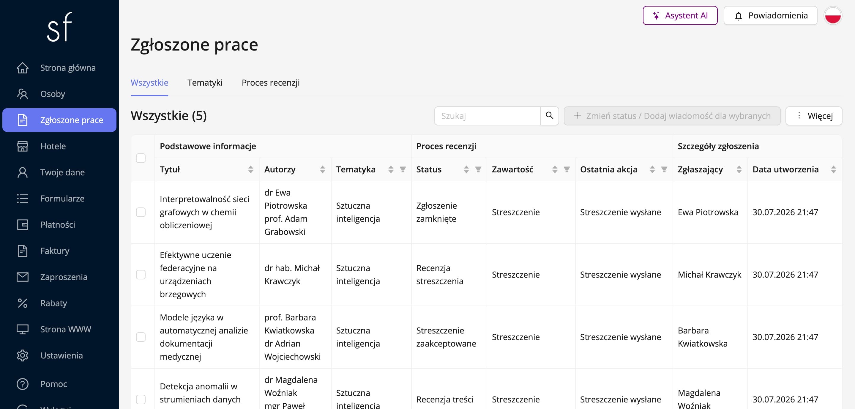Select the row 'Efektywne uczenie federacyjne' checkbox
Image resolution: width=855 pixels, height=409 pixels.
pyautogui.click(x=141, y=275)
